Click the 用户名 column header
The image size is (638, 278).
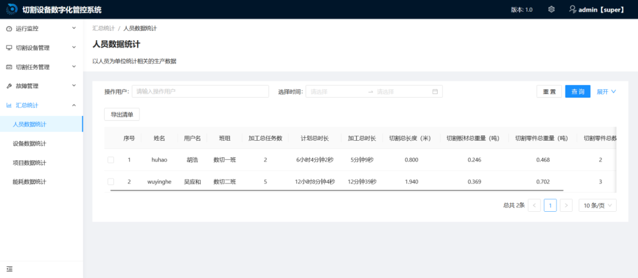(193, 138)
